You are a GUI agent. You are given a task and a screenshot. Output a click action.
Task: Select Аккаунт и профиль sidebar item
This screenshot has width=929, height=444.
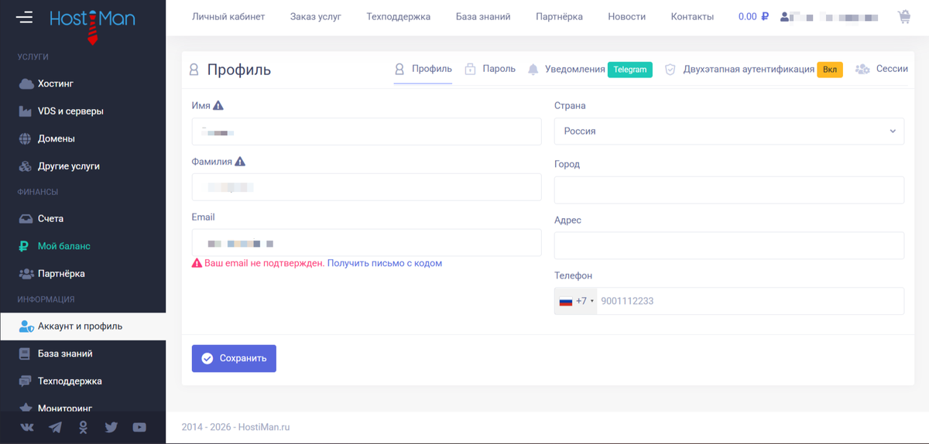[83, 326]
